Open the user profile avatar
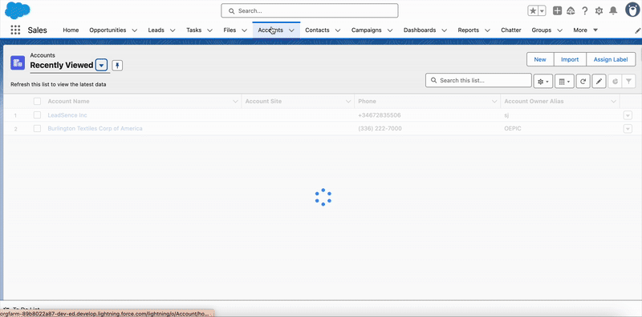Screen dimensions: 642x317 pos(632,10)
